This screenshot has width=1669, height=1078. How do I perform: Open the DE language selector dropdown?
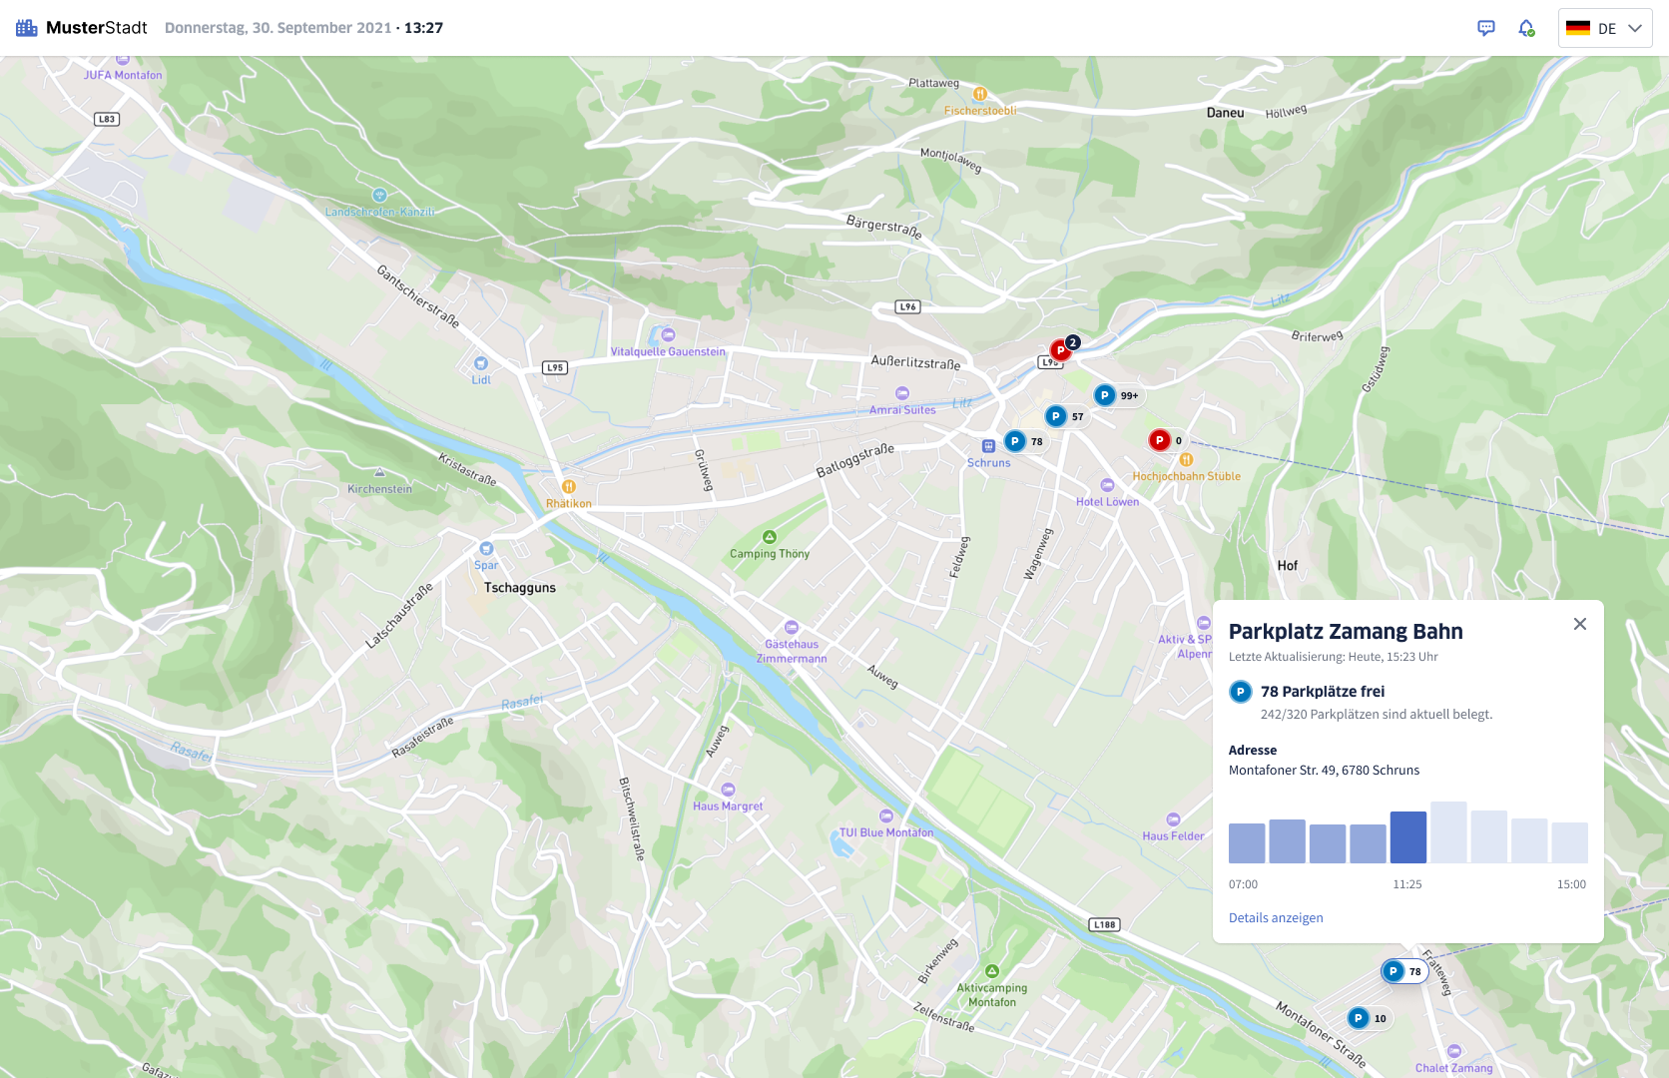click(x=1605, y=28)
